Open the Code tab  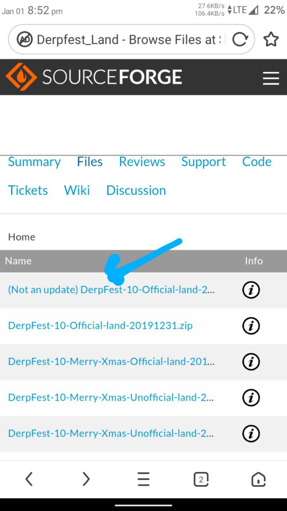257,162
